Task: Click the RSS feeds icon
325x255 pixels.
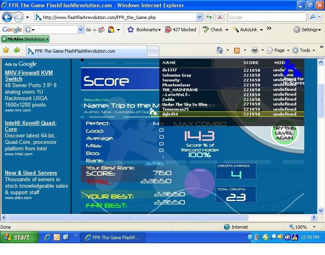Action: [236, 50]
